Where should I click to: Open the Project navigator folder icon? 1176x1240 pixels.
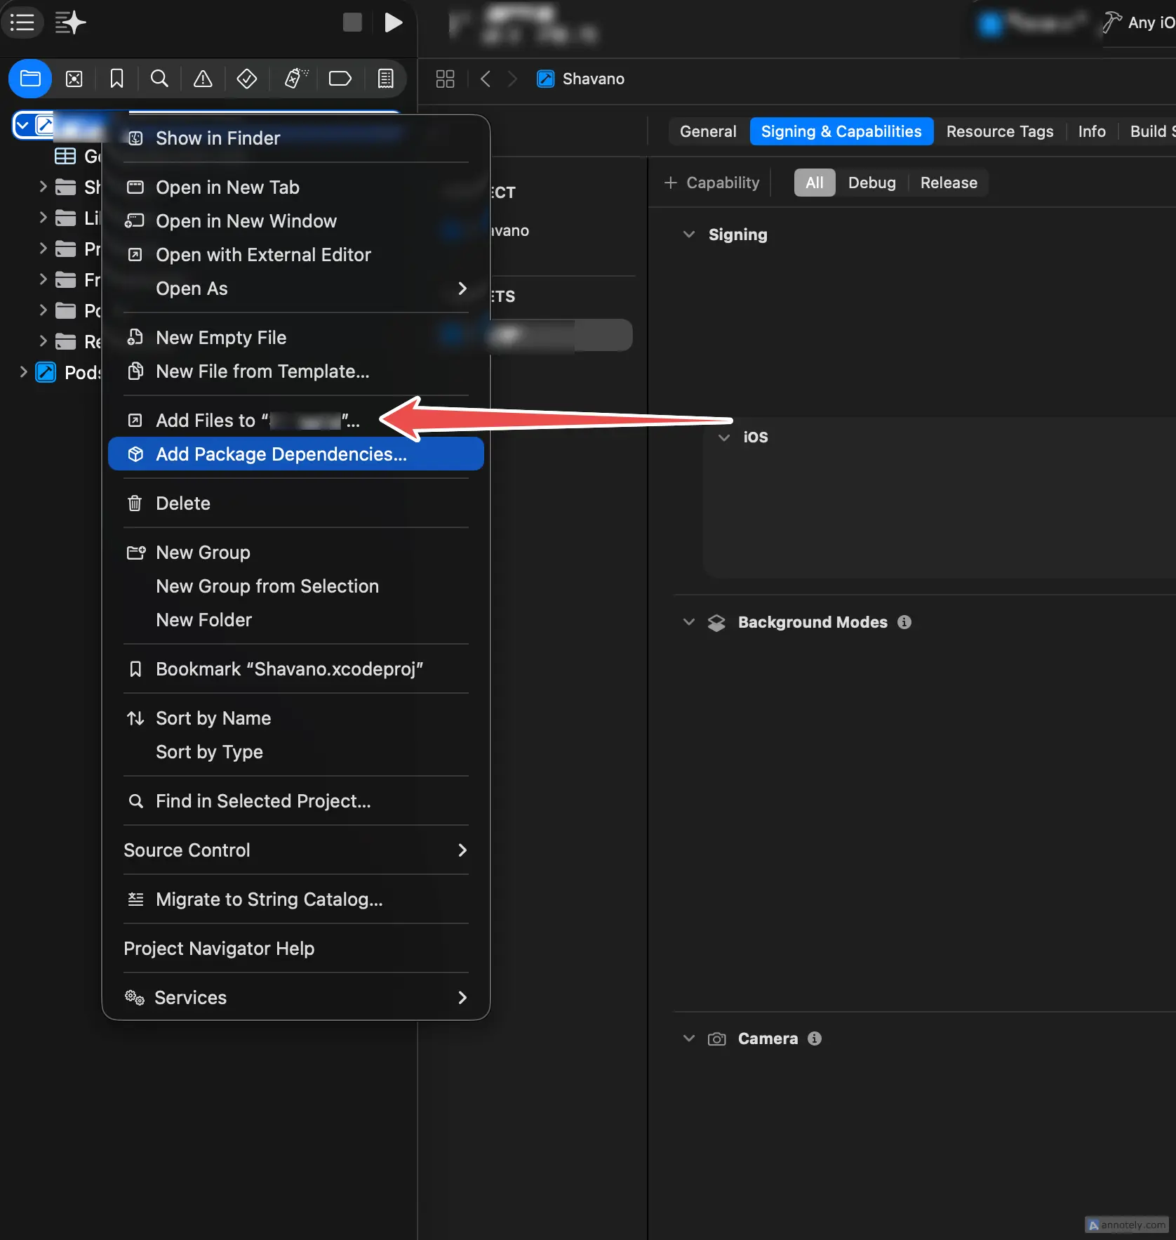point(30,79)
